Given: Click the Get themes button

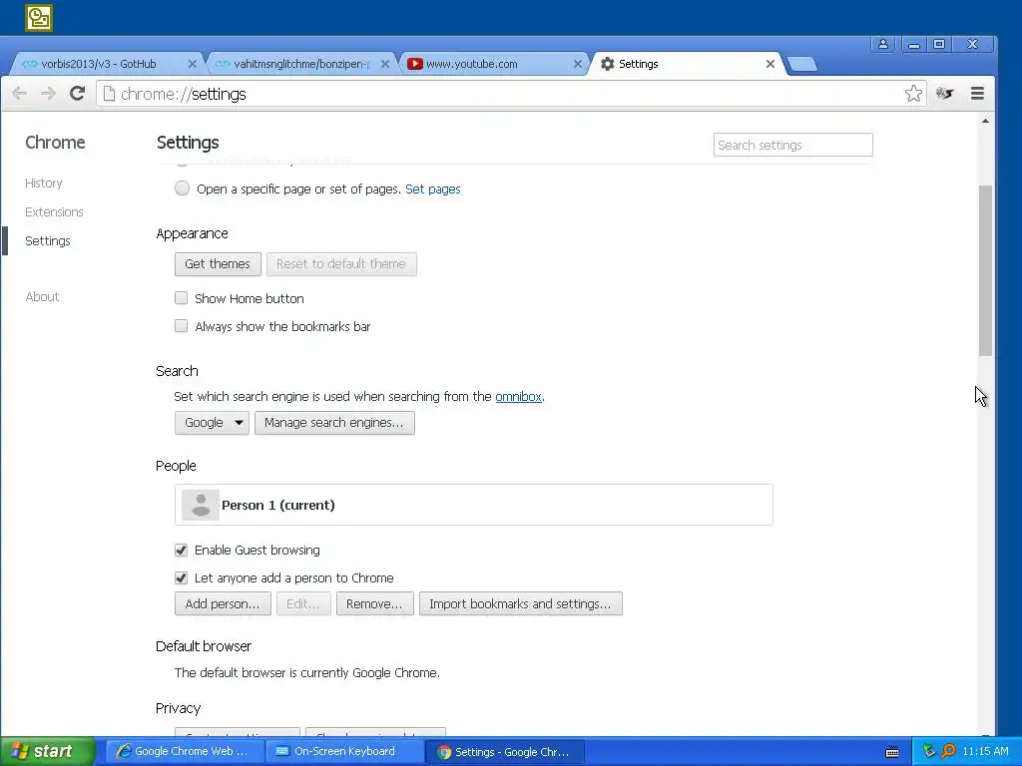Looking at the screenshot, I should point(218,263).
